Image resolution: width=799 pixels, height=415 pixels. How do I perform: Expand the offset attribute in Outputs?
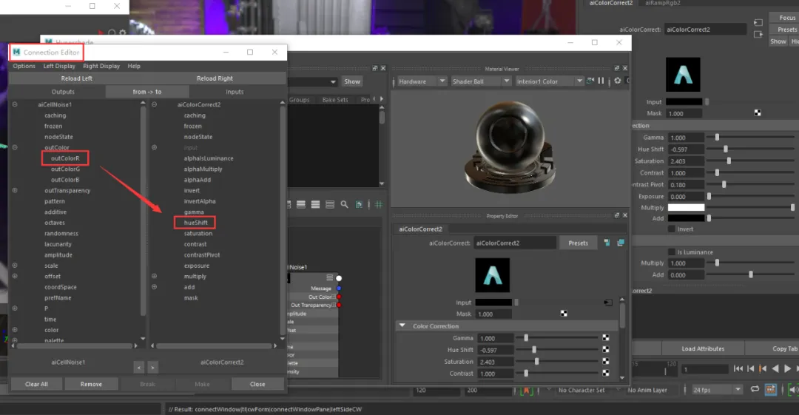[15, 277]
